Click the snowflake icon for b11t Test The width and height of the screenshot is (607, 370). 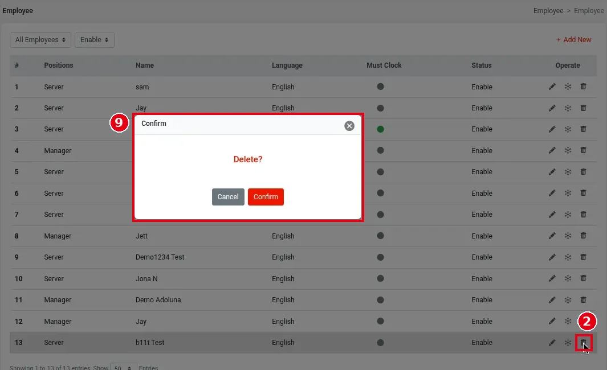click(568, 343)
